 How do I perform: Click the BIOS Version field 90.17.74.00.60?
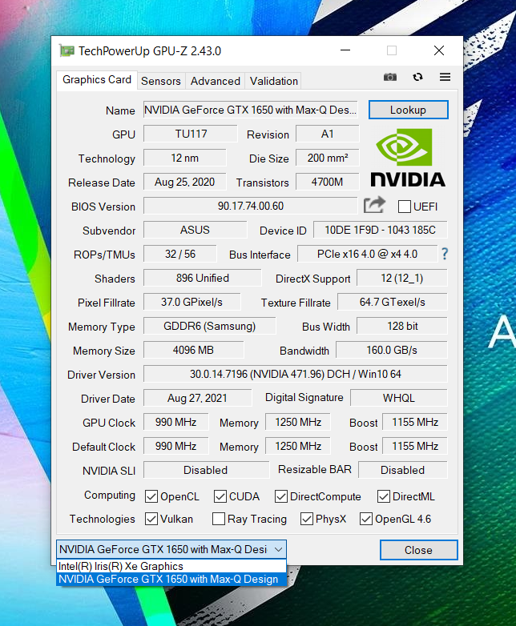(250, 206)
